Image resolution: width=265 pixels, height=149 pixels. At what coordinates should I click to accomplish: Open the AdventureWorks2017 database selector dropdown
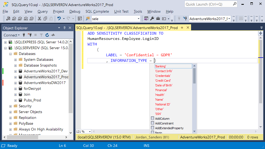[229, 19]
